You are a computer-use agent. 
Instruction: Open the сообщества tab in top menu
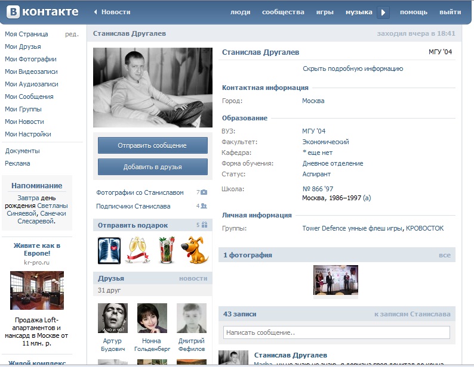pos(283,12)
